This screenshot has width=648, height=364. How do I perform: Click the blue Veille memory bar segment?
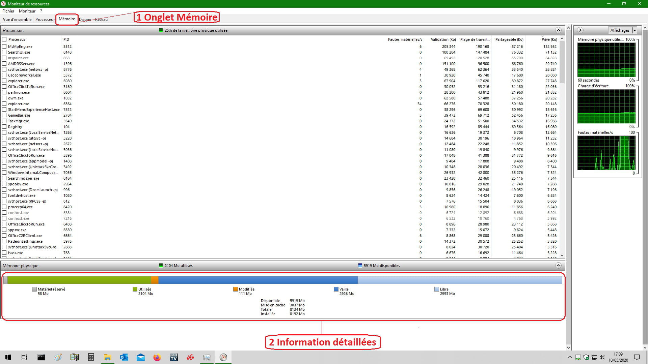258,280
